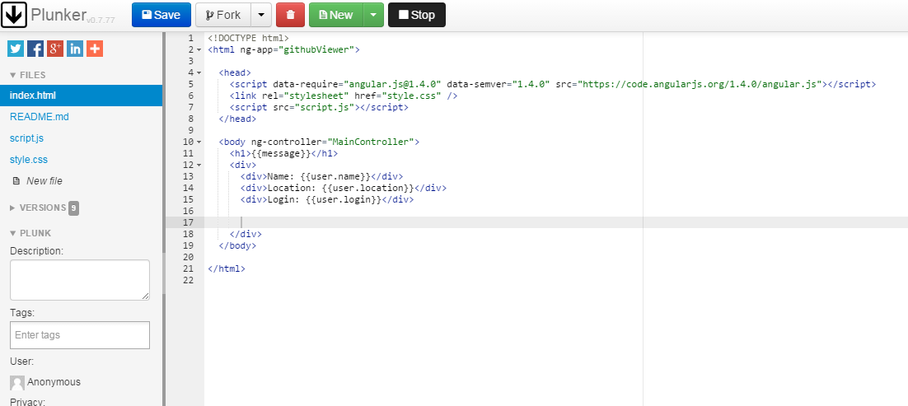Screen dimensions: 908x406
Task: Click line number 17 in the gutter
Action: tap(188, 223)
